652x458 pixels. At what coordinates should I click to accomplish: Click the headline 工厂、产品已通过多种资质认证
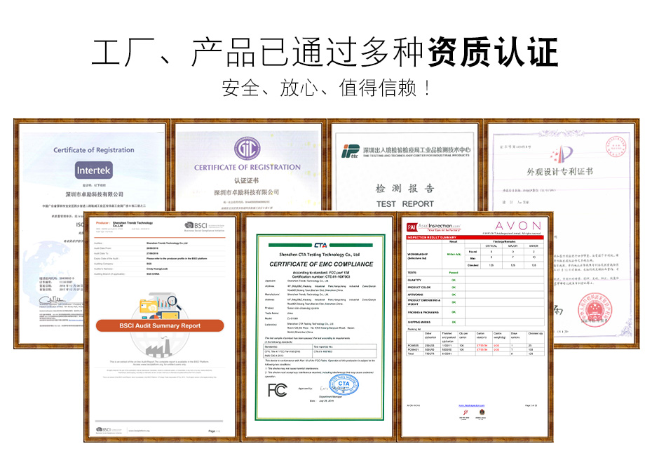325,53
